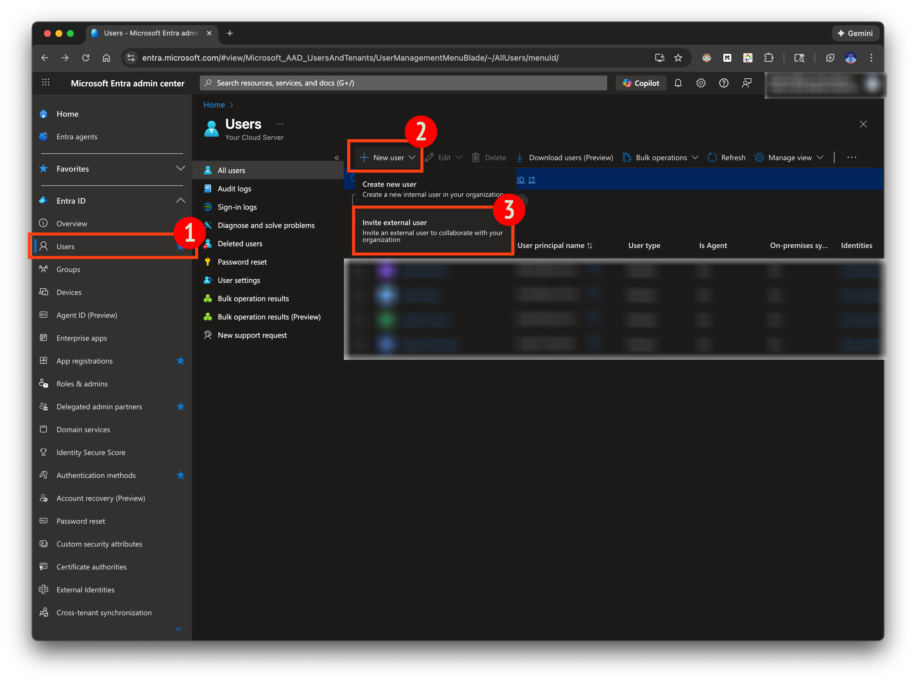Click the help question mark icon
Screen dimensions: 916x683
[724, 83]
